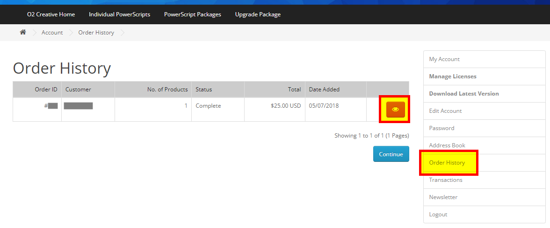Screen dimensions: 550x228
Task: Click Account breadcrumb link
Action: pyautogui.click(x=52, y=33)
